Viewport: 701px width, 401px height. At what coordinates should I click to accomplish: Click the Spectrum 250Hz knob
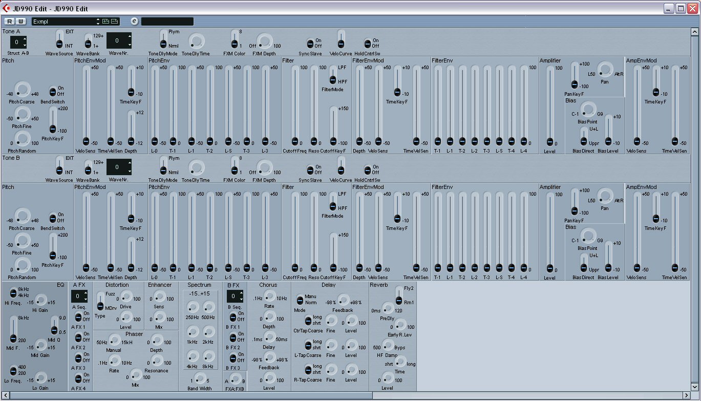click(x=193, y=307)
